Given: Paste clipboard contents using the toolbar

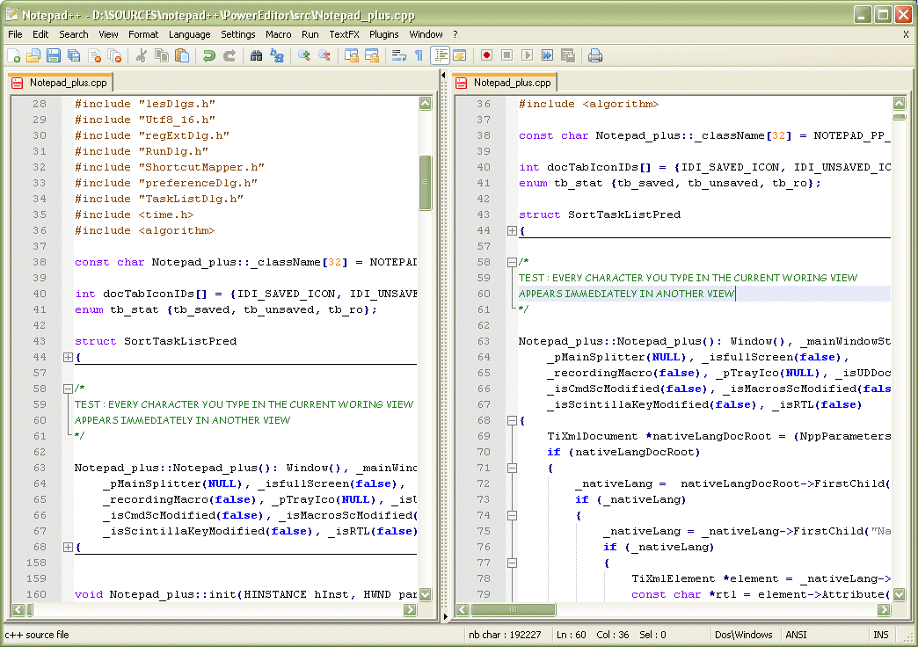Looking at the screenshot, I should [x=182, y=55].
